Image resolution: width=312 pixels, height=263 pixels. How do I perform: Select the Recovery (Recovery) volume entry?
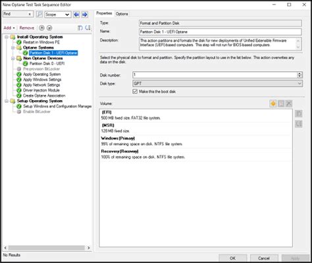click(195, 154)
